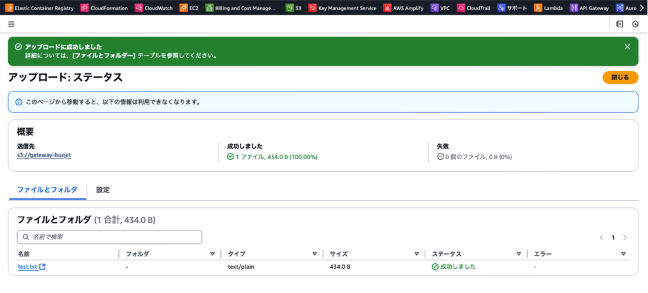This screenshot has height=293, width=648.
Task: Click 0 個のファイル, 0 B (0%) failure summary
Action: point(475,157)
